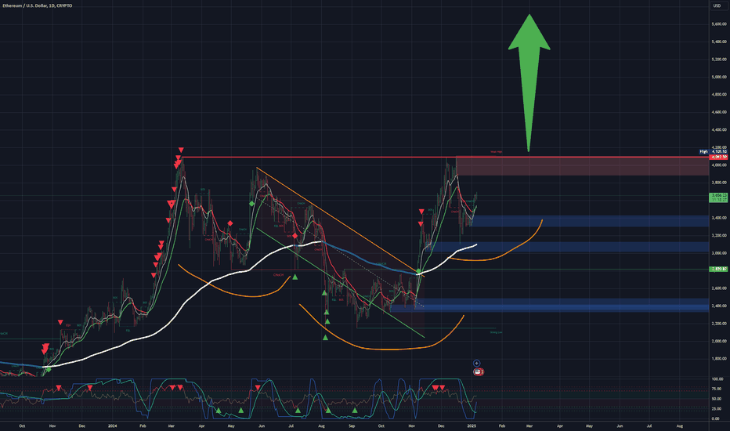Click the Sep label on time axis

[x=352, y=426]
